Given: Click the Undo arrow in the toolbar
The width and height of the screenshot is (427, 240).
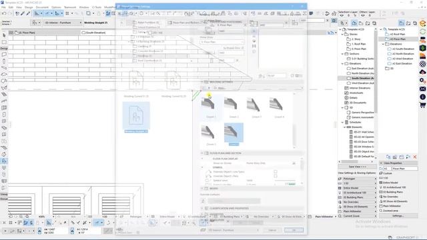Looking at the screenshot, I should click(x=4, y=13).
